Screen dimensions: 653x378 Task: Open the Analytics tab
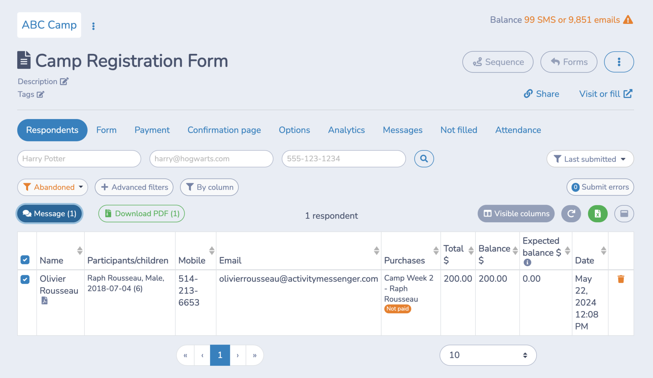click(x=346, y=130)
